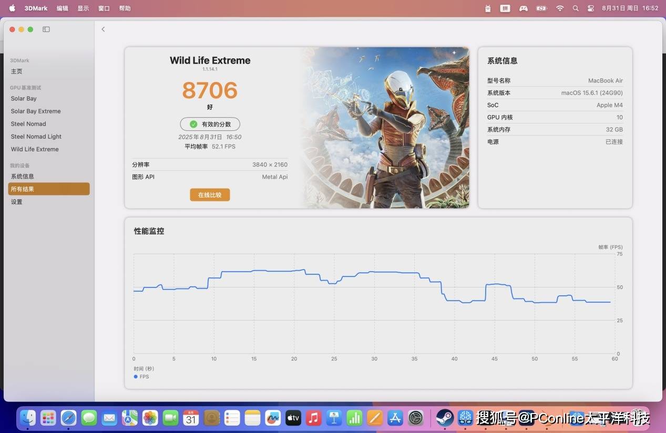Open the 显示 menu

83,8
